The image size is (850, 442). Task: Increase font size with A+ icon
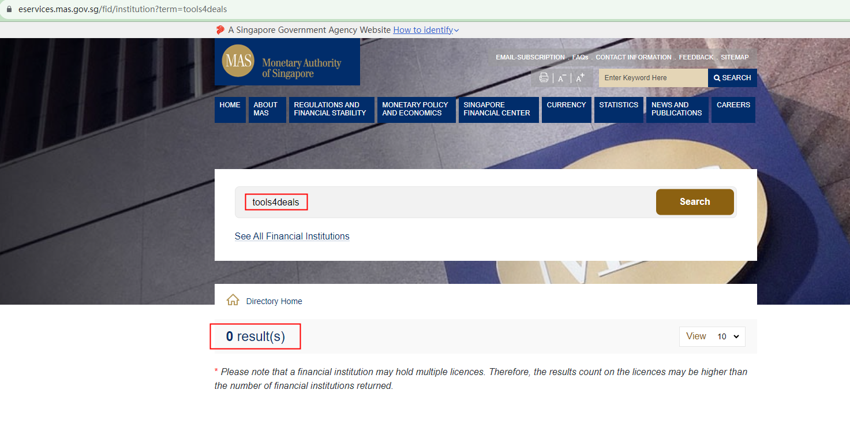pos(581,78)
